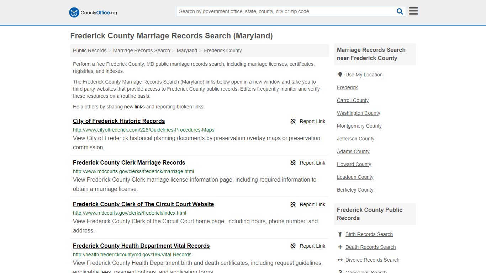Click the search magnifier icon
The image size is (486, 273).
tap(400, 11)
